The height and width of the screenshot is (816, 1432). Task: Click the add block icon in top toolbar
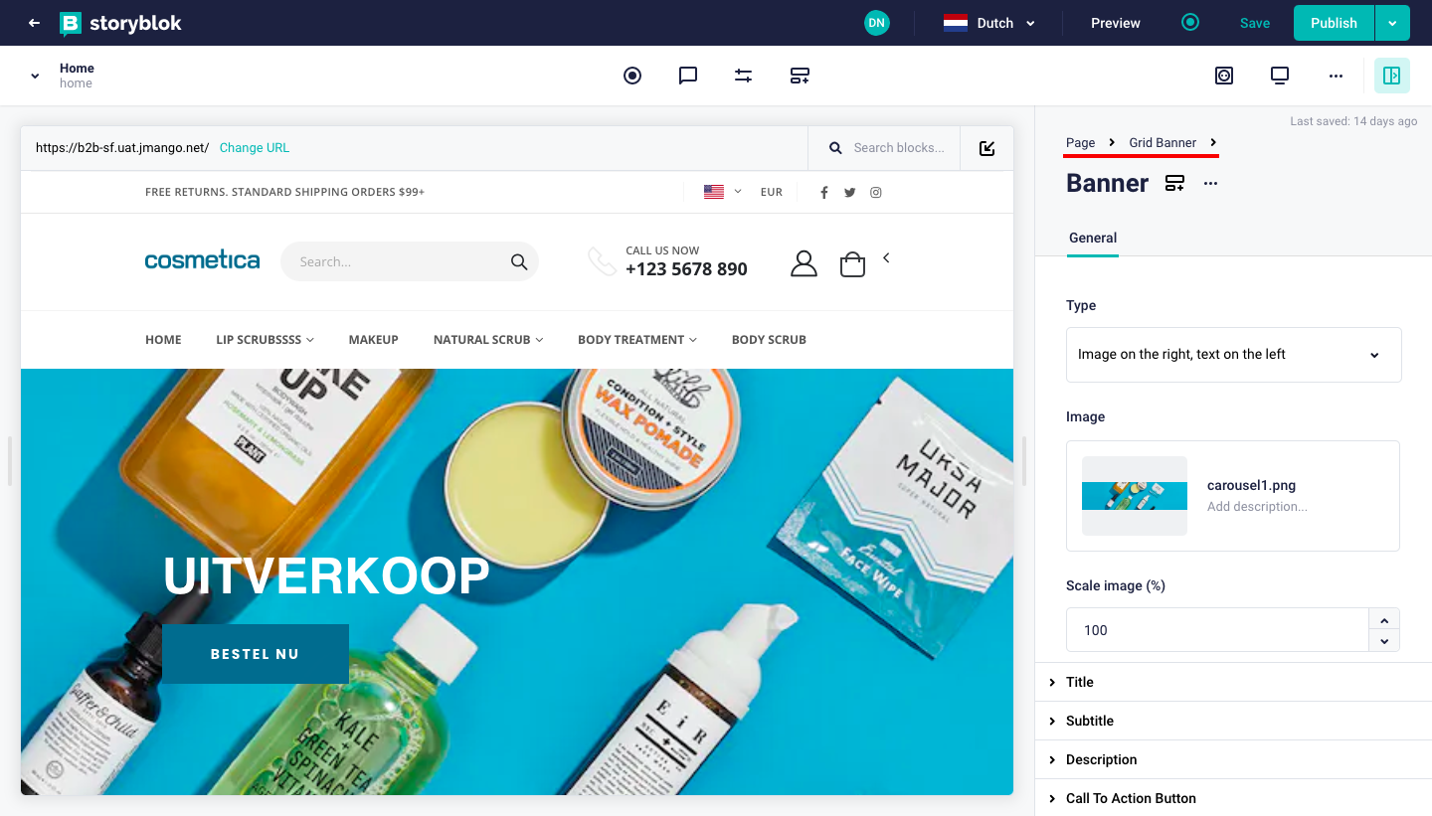800,76
